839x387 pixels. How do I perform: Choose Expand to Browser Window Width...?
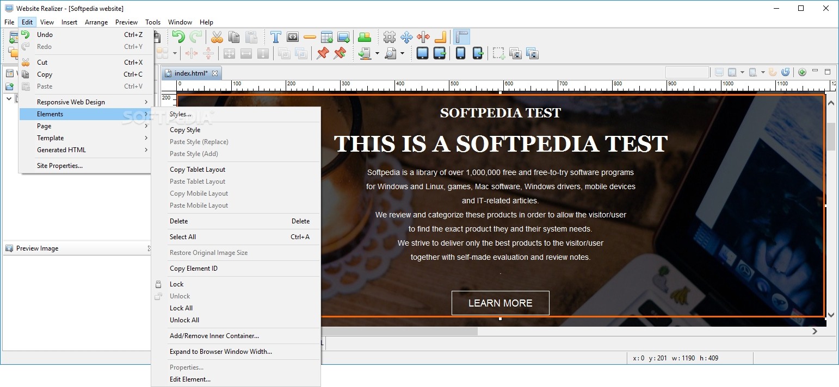click(236, 352)
